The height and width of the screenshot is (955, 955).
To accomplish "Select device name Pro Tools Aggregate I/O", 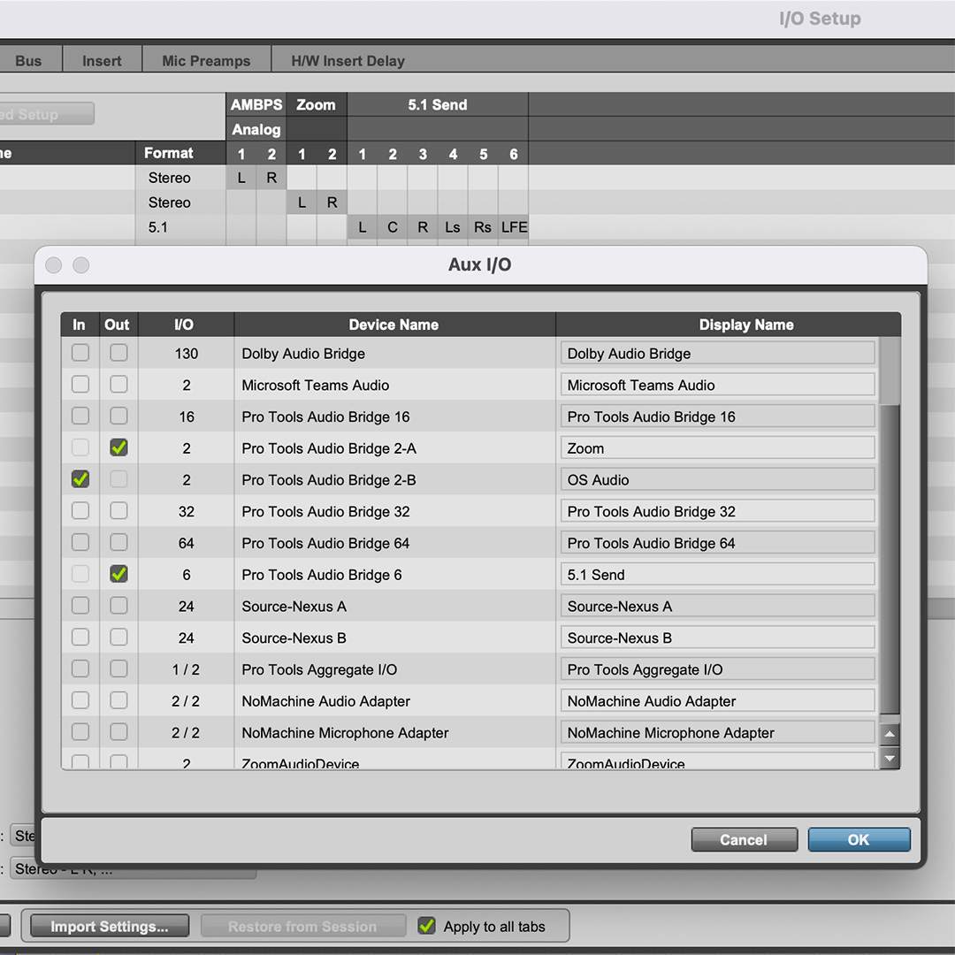I will pyautogui.click(x=319, y=669).
